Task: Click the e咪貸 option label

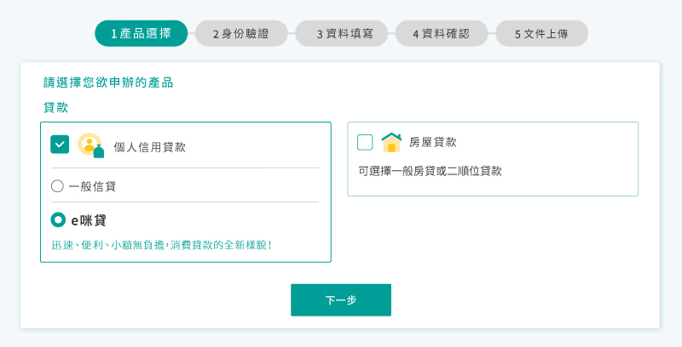Action: (x=89, y=220)
